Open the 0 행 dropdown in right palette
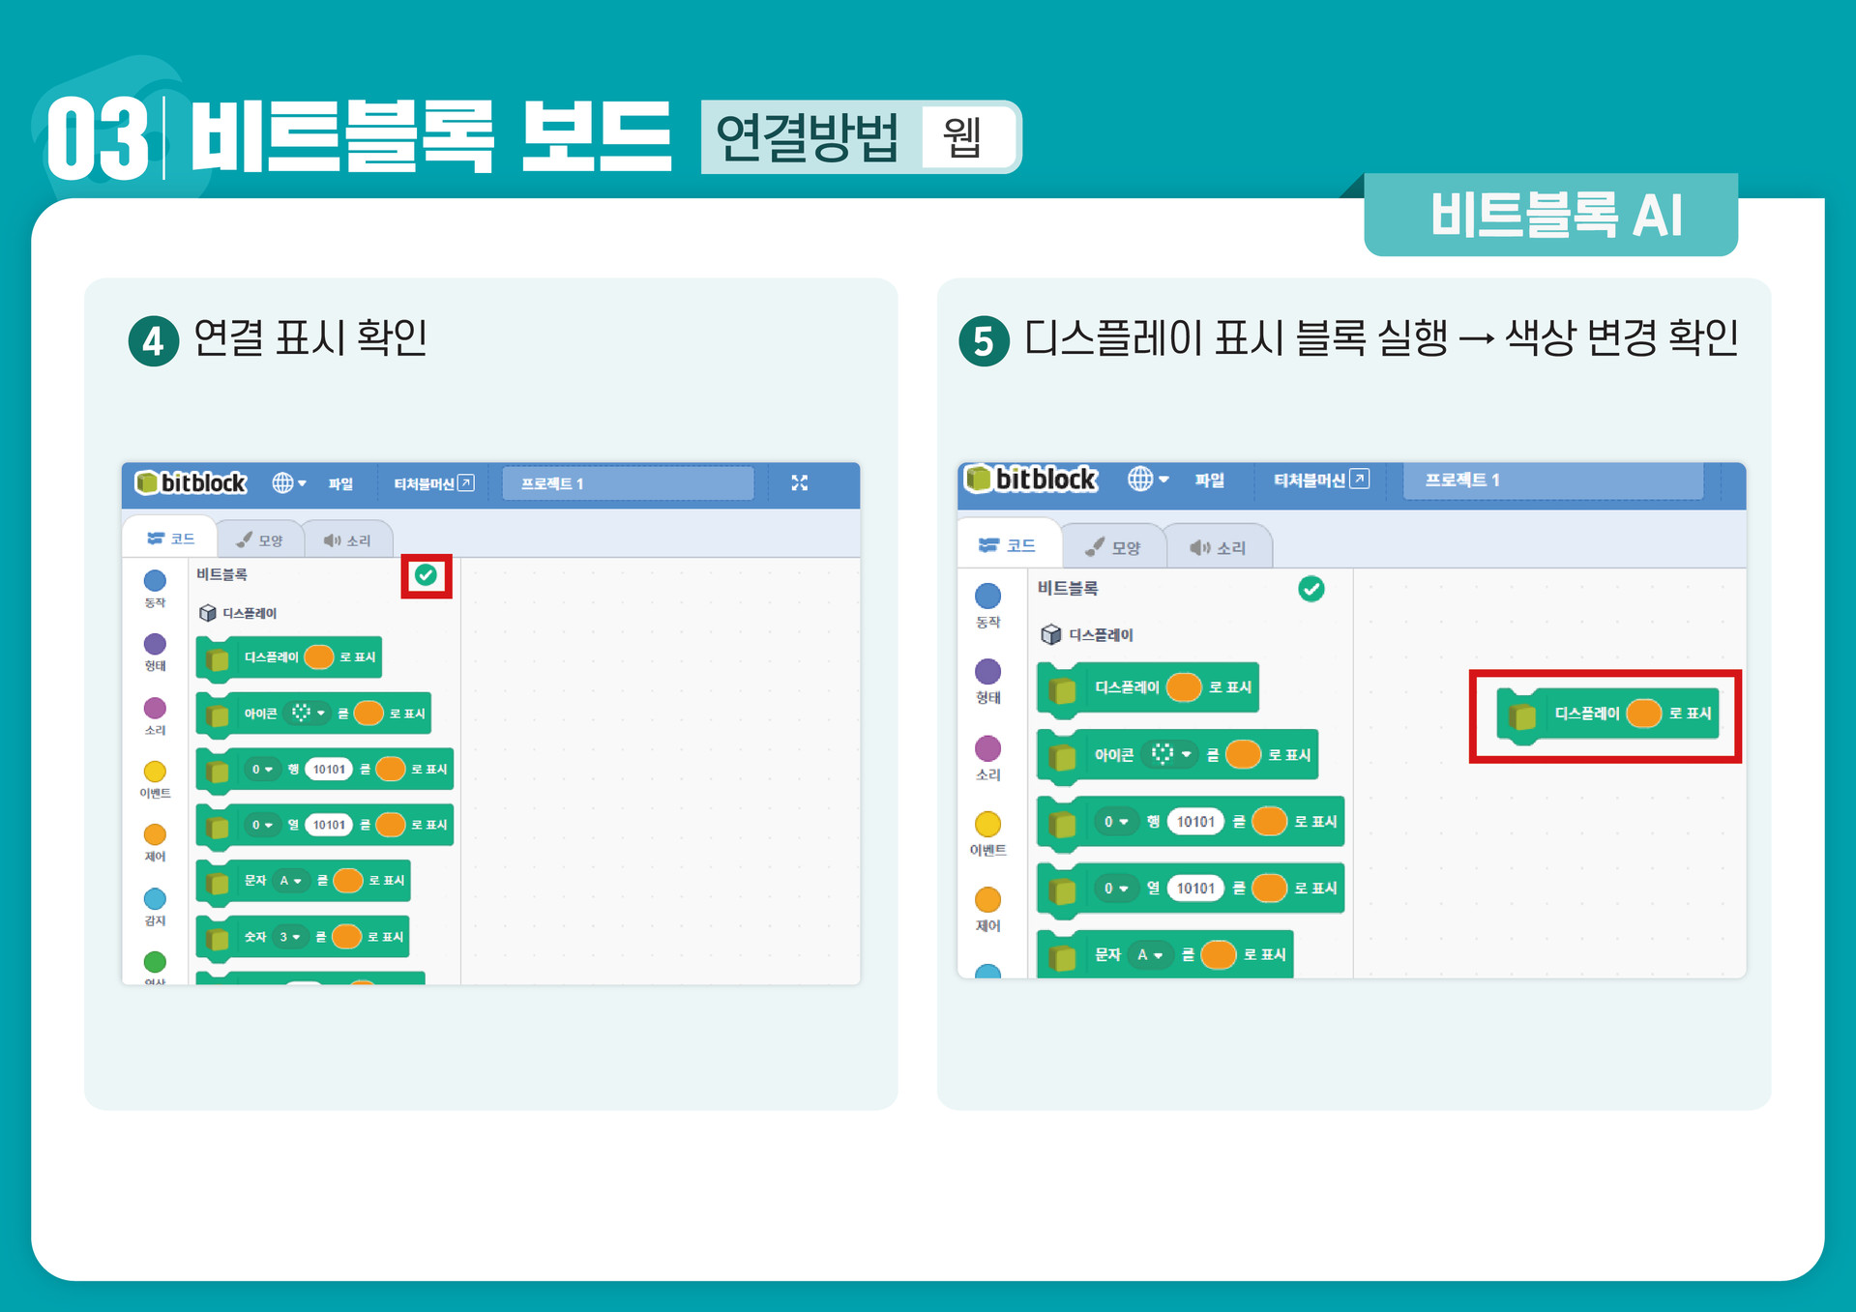The height and width of the screenshot is (1312, 1856). tap(1116, 822)
